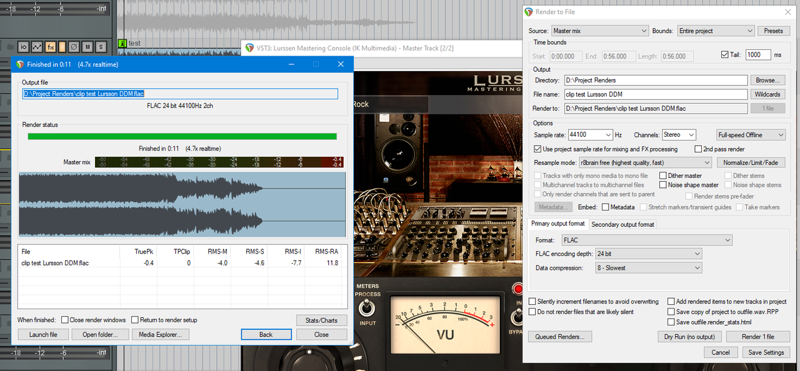Click the Render 1 file button
This screenshot has width=800, height=371.
[757, 337]
